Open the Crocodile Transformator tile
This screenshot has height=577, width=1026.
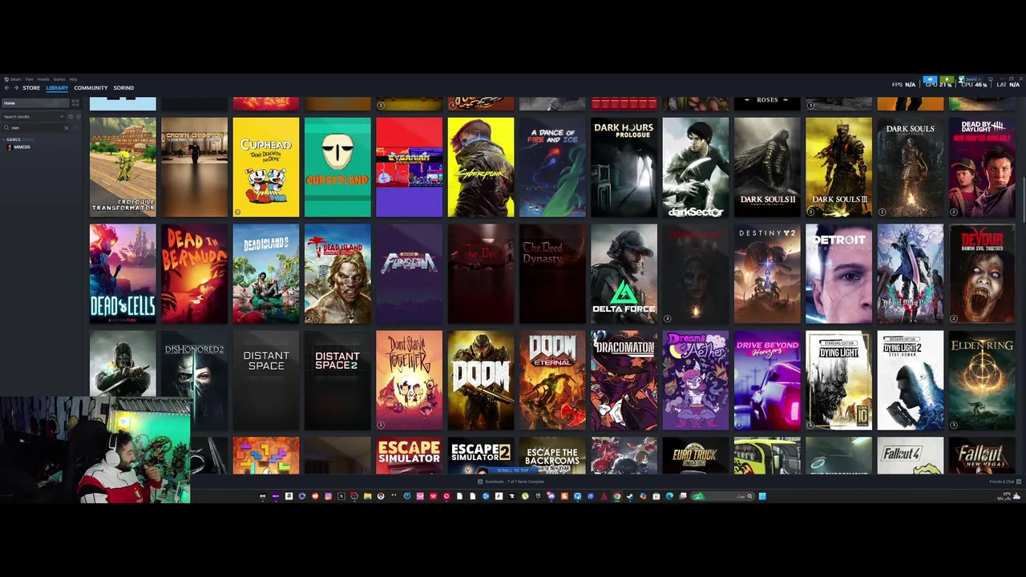point(123,167)
